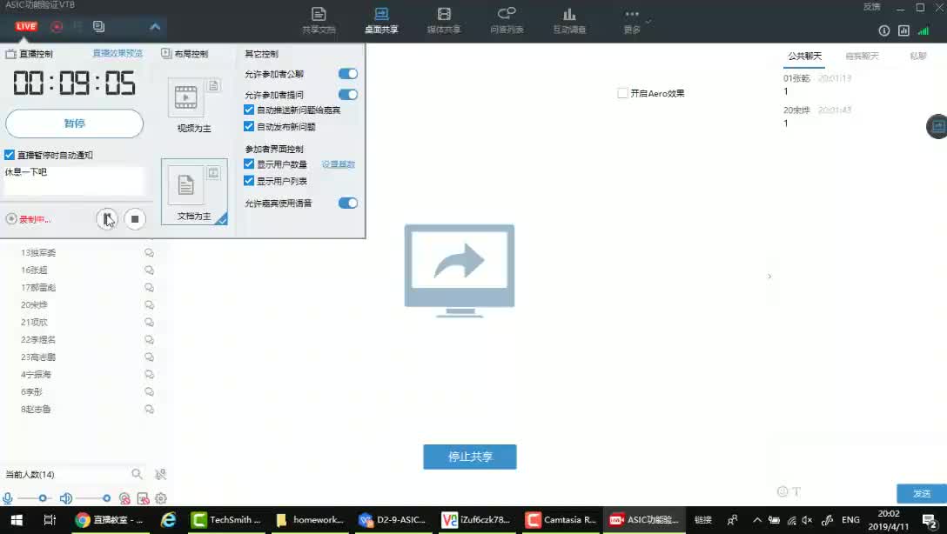The width and height of the screenshot is (947, 534).
Task: Click the 发送 send button
Action: (922, 494)
